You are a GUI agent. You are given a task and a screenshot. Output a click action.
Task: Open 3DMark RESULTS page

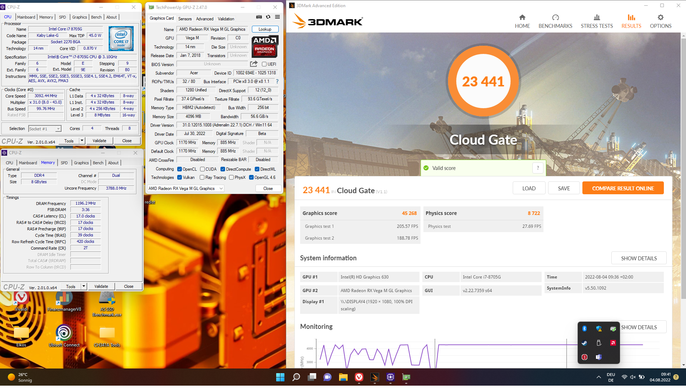click(x=631, y=21)
